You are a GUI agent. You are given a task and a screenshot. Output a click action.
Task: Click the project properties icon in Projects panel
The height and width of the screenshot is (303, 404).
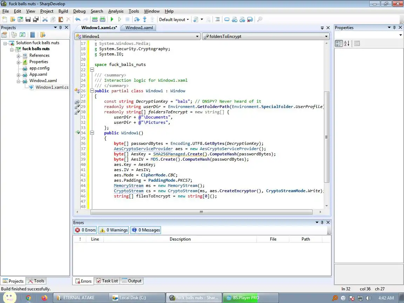(x=4, y=35)
